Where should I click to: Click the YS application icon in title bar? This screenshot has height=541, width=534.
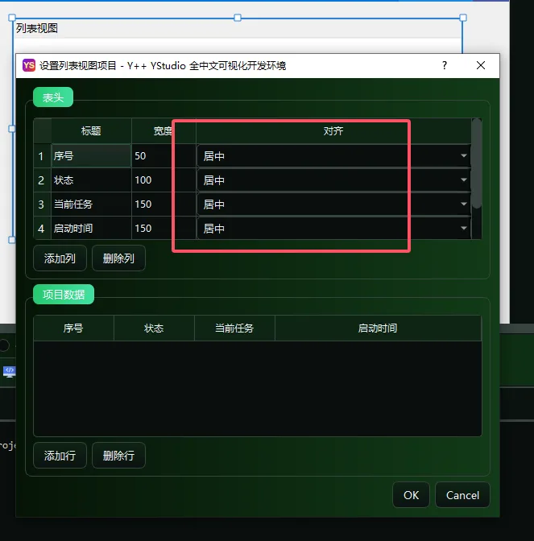pyautogui.click(x=29, y=65)
